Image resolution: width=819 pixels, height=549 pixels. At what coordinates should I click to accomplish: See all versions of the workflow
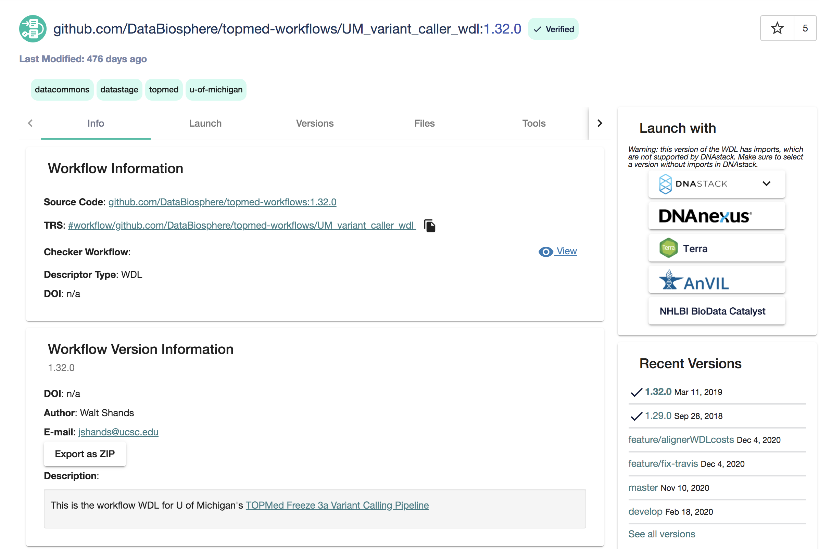(661, 534)
